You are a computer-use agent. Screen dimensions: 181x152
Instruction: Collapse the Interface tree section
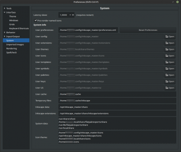pos(4,12)
